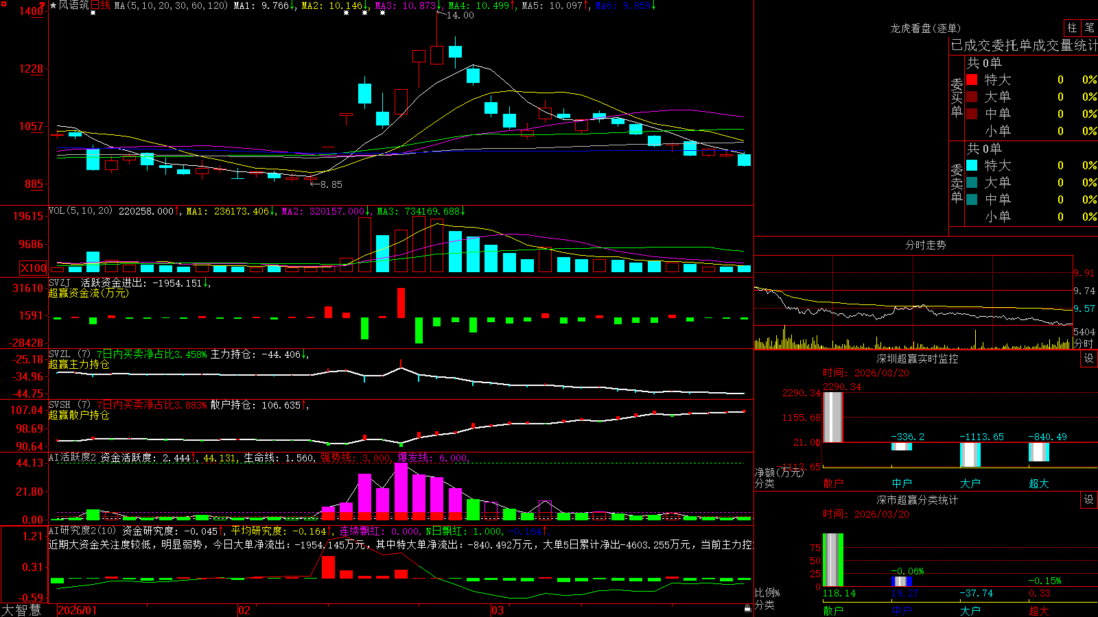Click the 大智慧 label at bottom-left
The width and height of the screenshot is (1098, 617).
tap(21, 610)
